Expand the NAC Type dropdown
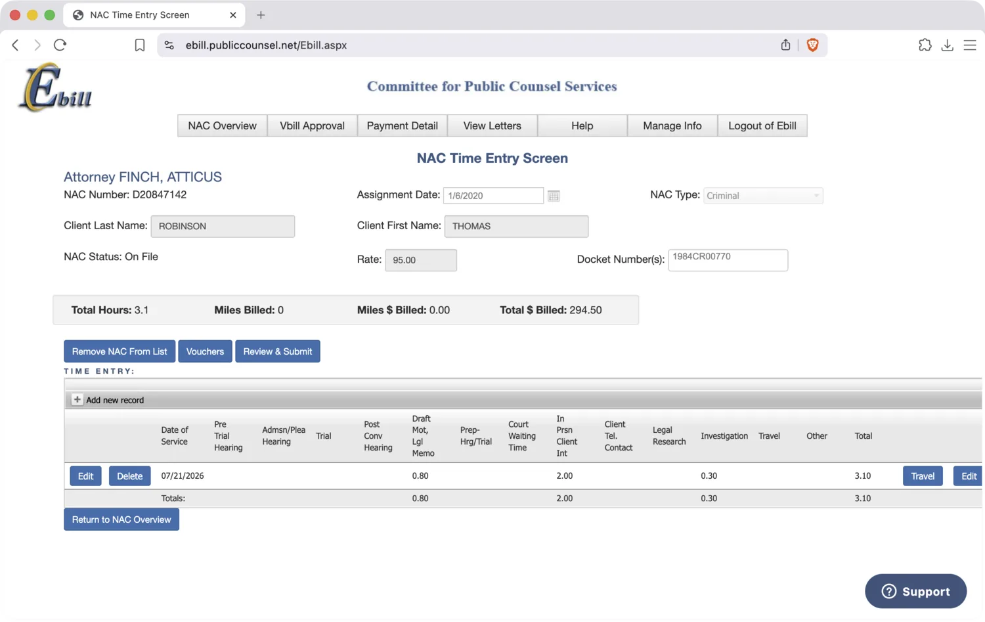985x622 pixels. [763, 196]
